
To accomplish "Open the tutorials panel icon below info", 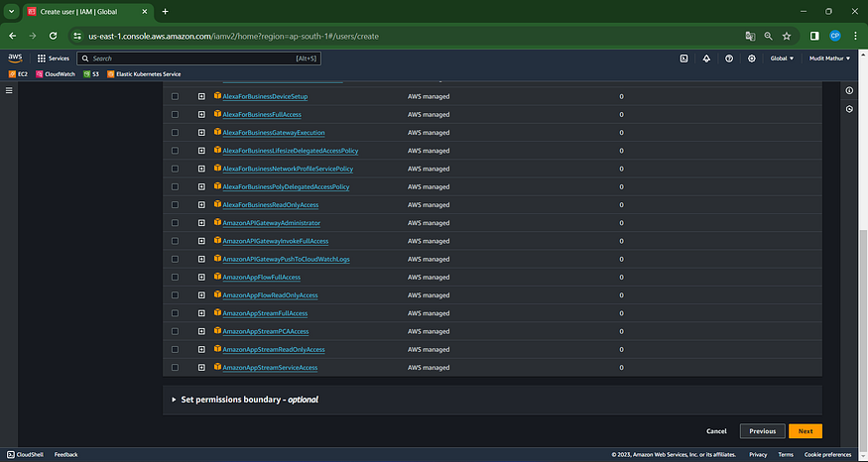I will point(850,110).
